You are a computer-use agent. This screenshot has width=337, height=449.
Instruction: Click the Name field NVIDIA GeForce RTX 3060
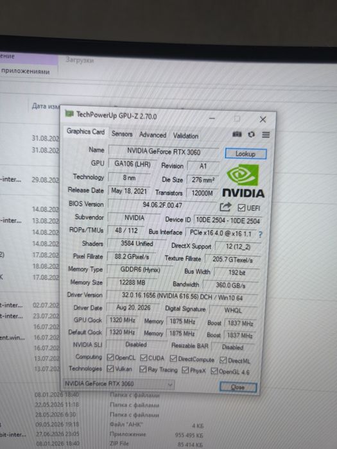(x=163, y=151)
